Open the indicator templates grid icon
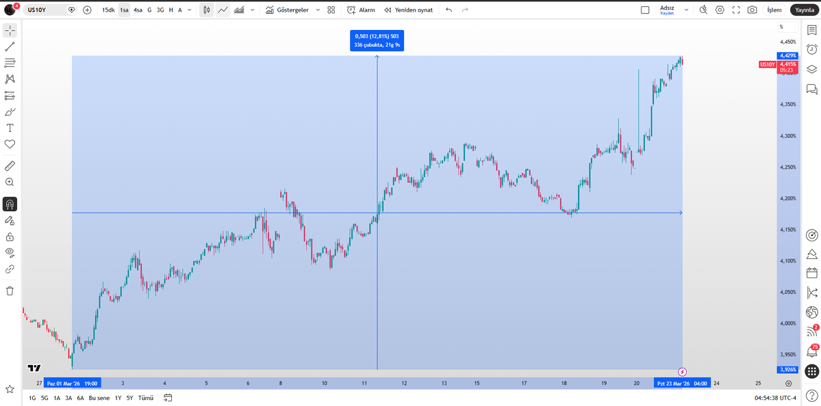This screenshot has height=406, width=821. pyautogui.click(x=331, y=10)
